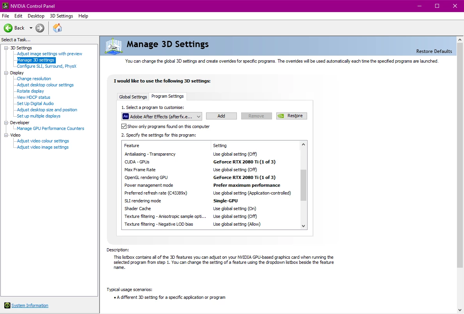Toggle Show only programs found on this computer
The image size is (464, 314).
(124, 126)
